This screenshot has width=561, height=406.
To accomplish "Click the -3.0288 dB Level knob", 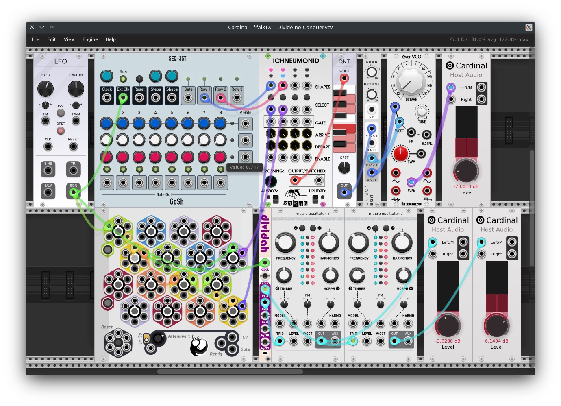I will coord(448,325).
